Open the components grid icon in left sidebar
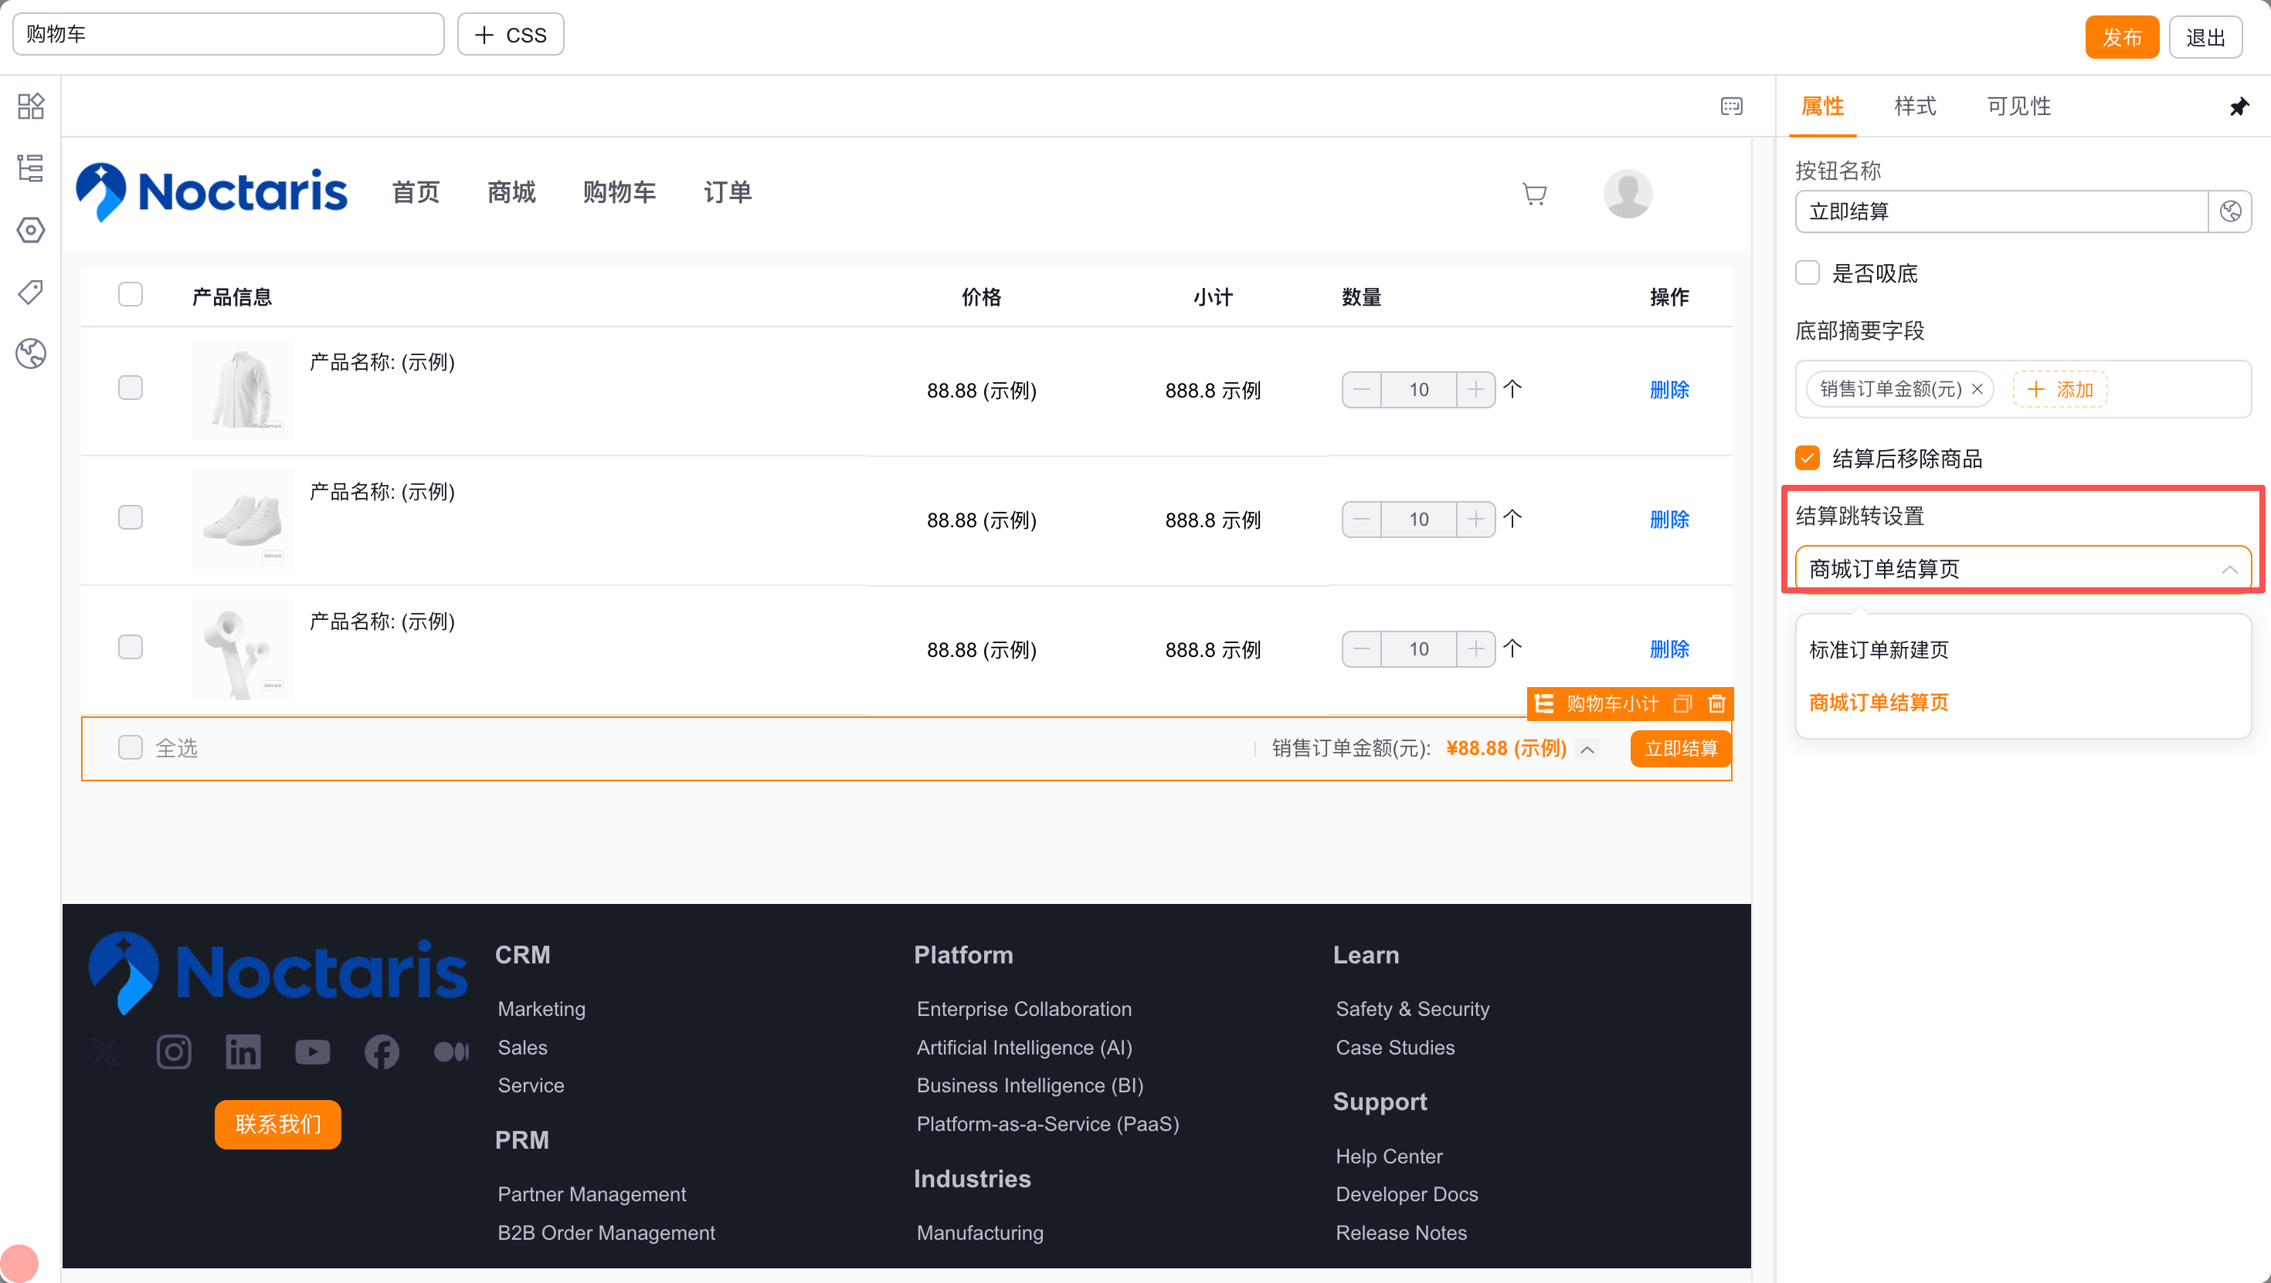This screenshot has width=2271, height=1283. pyautogui.click(x=31, y=107)
